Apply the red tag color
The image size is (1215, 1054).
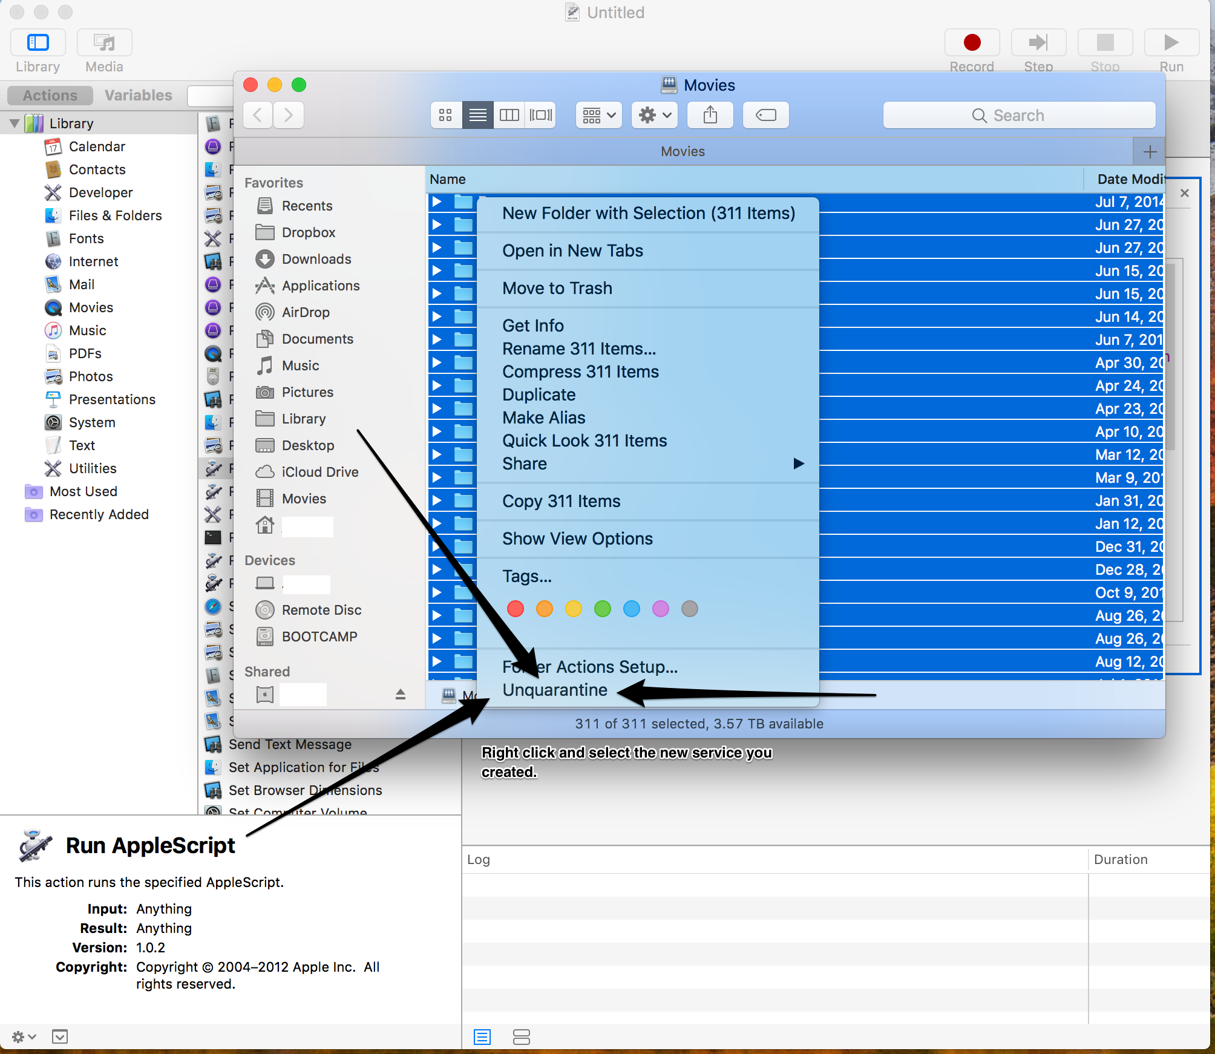[516, 609]
